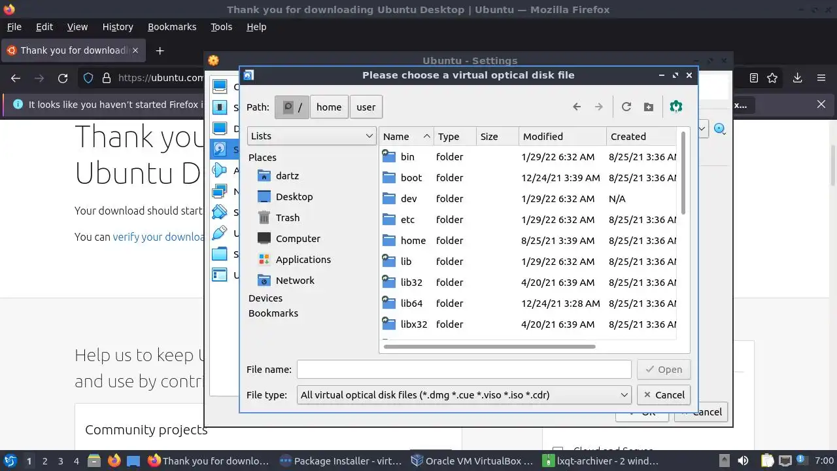Open Firefox View menu

tap(77, 27)
